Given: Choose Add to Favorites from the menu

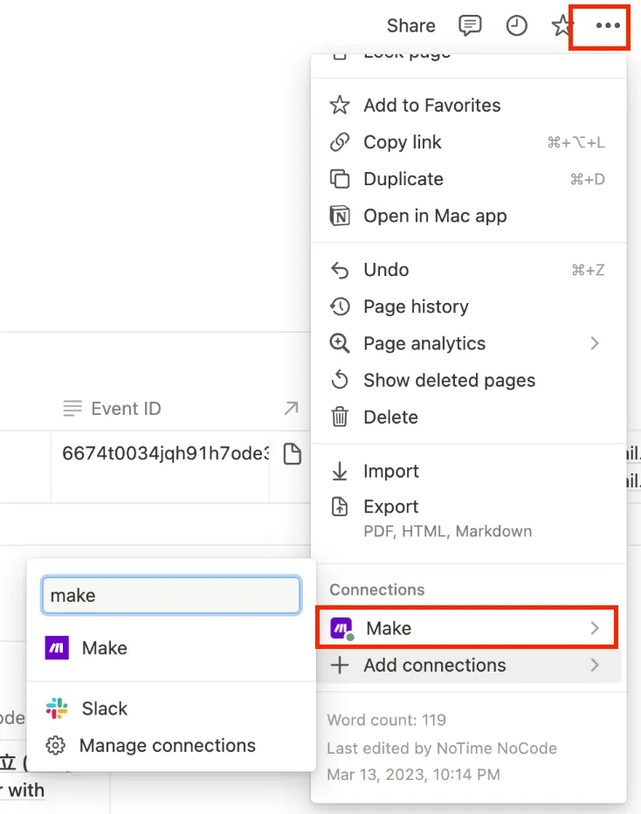Looking at the screenshot, I should coord(431,106).
